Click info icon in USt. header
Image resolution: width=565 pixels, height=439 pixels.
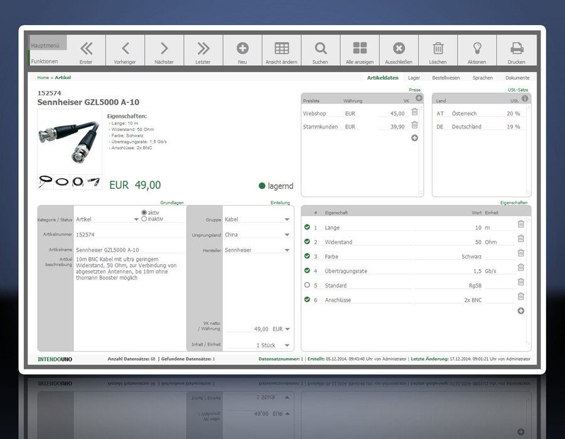[525, 98]
